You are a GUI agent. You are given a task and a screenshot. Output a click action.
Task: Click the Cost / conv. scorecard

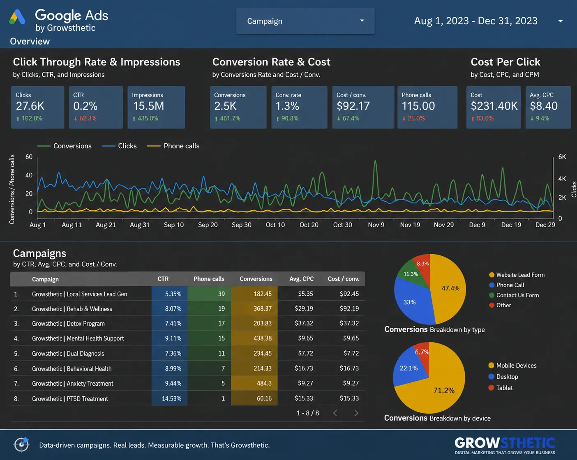coord(363,107)
